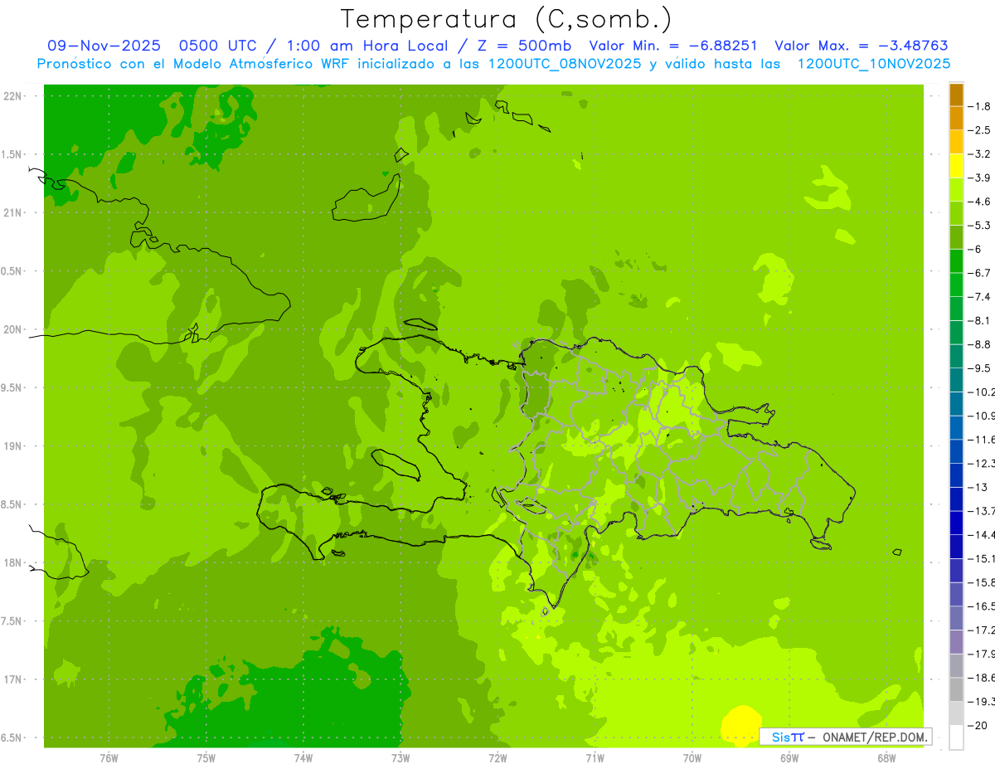Pick the dark blue swatch between -13 and -13.7
Image resolution: width=995 pixels, height=769 pixels.
[956, 499]
